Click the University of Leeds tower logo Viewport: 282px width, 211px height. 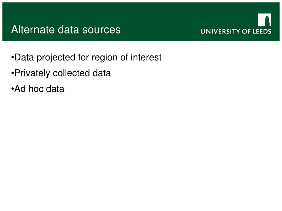pyautogui.click(x=264, y=20)
